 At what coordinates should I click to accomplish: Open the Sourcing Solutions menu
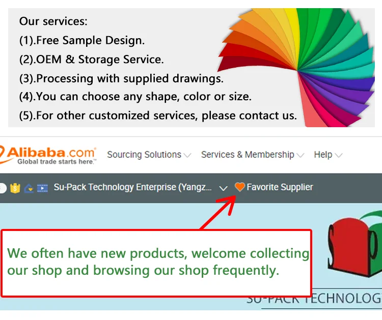[144, 155]
